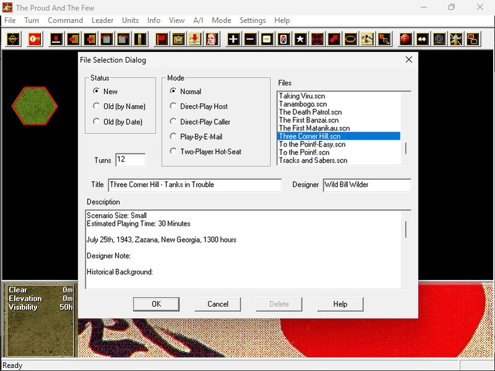Open the Units menu
Image resolution: width=495 pixels, height=371 pixels.
(x=131, y=20)
